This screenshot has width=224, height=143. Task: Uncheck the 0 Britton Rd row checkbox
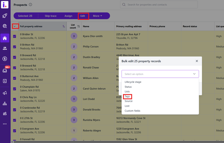pyautogui.click(x=14, y=47)
